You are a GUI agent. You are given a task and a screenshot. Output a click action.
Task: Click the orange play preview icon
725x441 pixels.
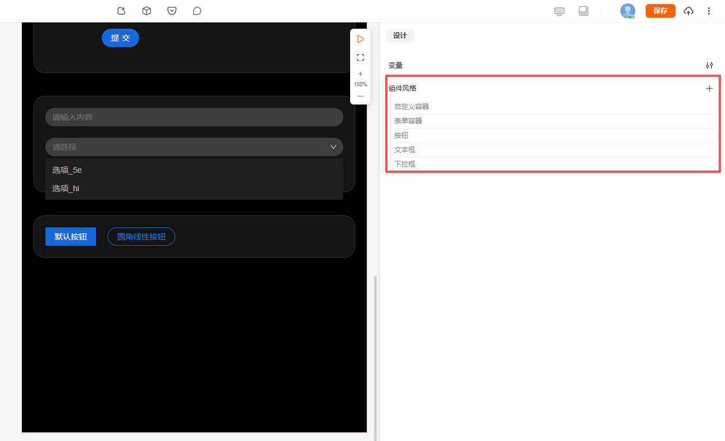[x=360, y=39]
